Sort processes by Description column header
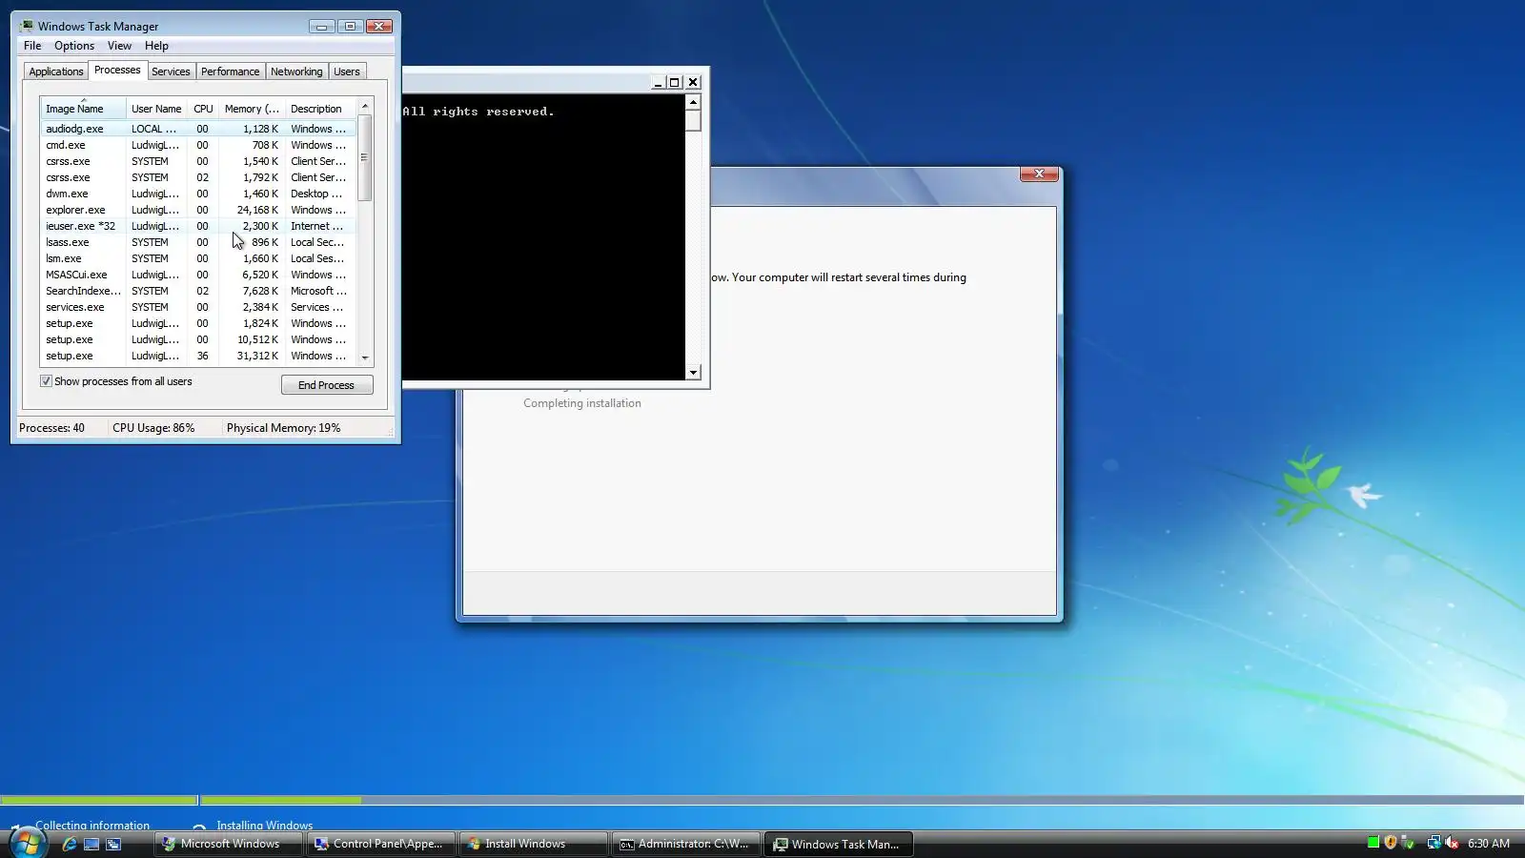Viewport: 1525px width, 858px height. coord(320,109)
